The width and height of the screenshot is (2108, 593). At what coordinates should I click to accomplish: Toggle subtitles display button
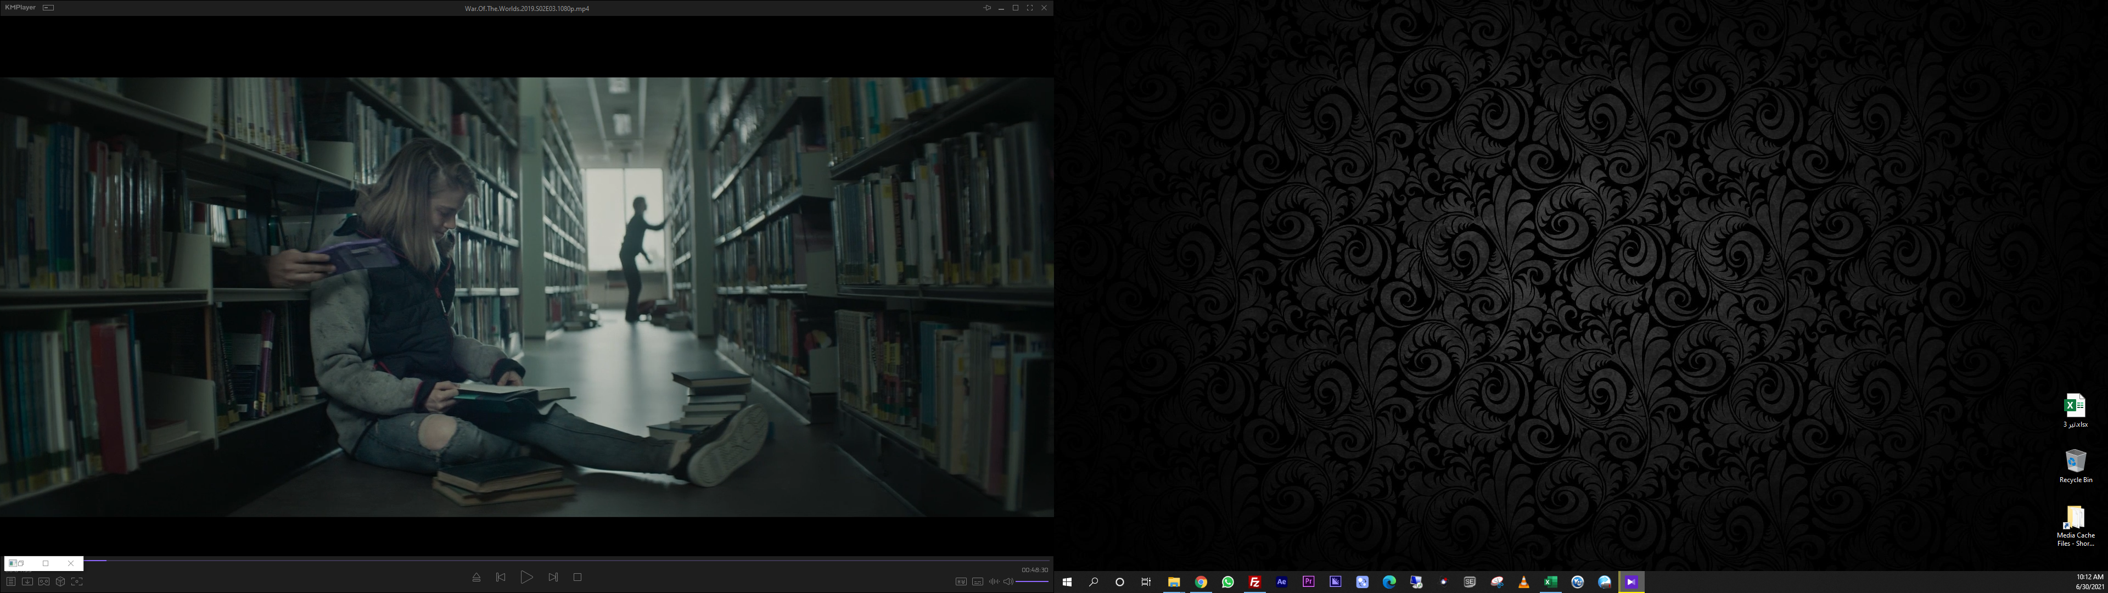977,581
